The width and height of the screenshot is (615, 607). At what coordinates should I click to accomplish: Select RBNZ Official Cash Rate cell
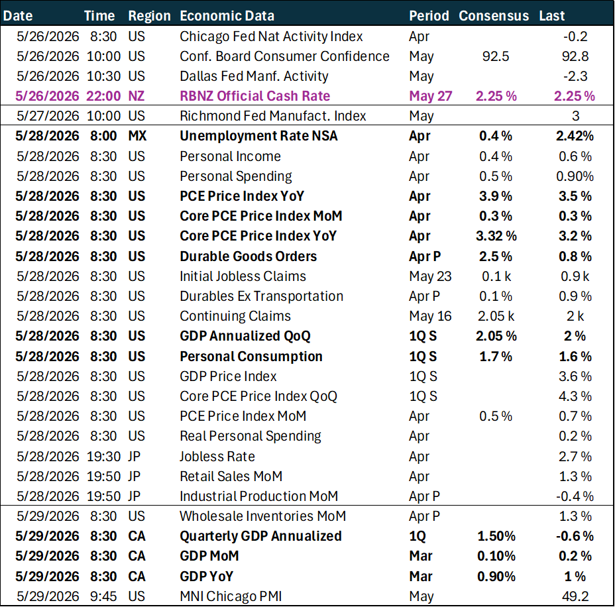[255, 96]
